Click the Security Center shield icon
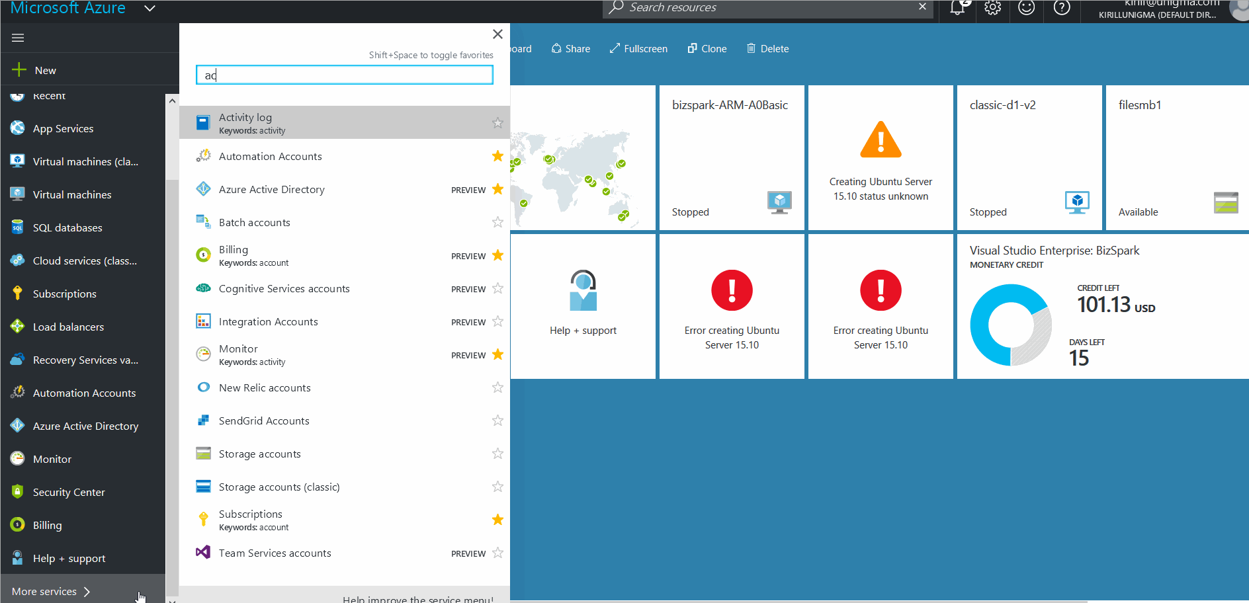 pos(18,492)
